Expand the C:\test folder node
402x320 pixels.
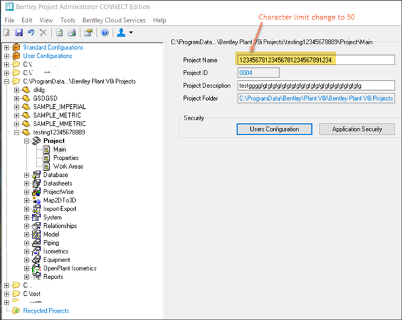click(x=7, y=294)
